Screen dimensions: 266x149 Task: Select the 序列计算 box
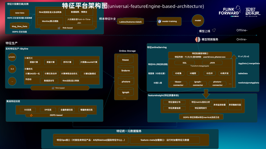(x=67, y=62)
